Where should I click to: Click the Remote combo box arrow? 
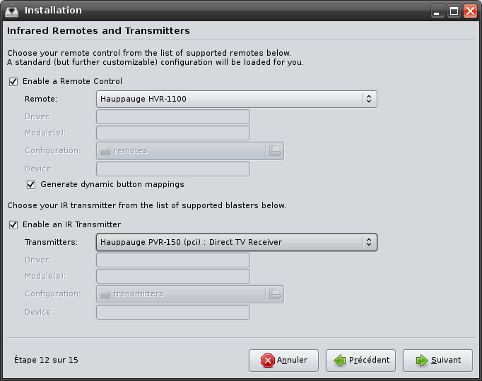[x=369, y=99]
